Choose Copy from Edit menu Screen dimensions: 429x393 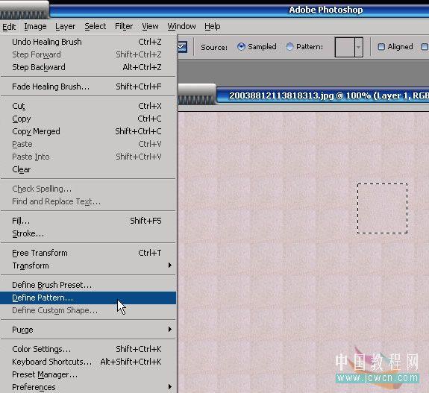pyautogui.click(x=87, y=119)
